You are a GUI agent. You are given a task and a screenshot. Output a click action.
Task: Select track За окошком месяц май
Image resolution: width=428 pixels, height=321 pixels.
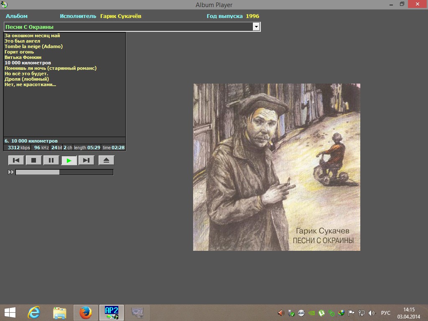point(32,36)
